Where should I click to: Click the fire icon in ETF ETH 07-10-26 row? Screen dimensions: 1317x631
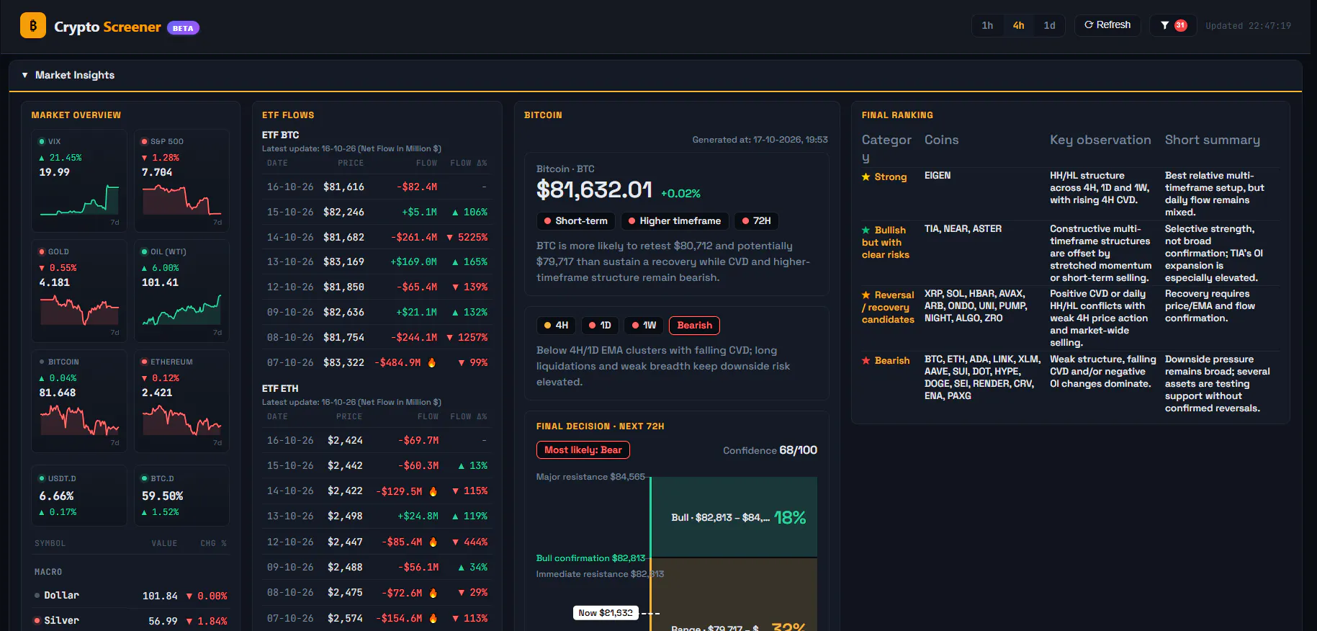click(433, 618)
